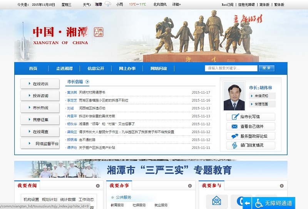
Task: Click the circled arrow icon next to 市长信箱
Action: coord(87,82)
